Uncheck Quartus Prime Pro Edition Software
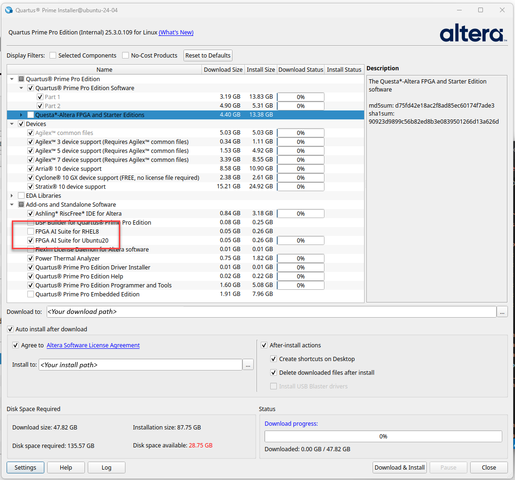The width and height of the screenshot is (515, 480). pyautogui.click(x=31, y=88)
